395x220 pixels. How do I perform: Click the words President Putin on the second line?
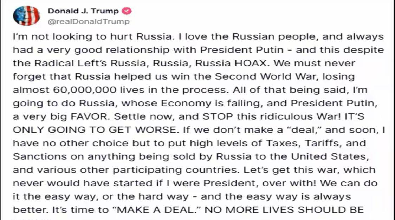(242, 50)
